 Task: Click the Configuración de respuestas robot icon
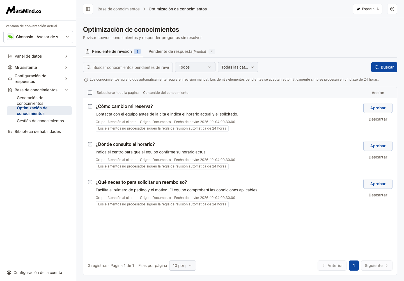pyautogui.click(x=10, y=79)
